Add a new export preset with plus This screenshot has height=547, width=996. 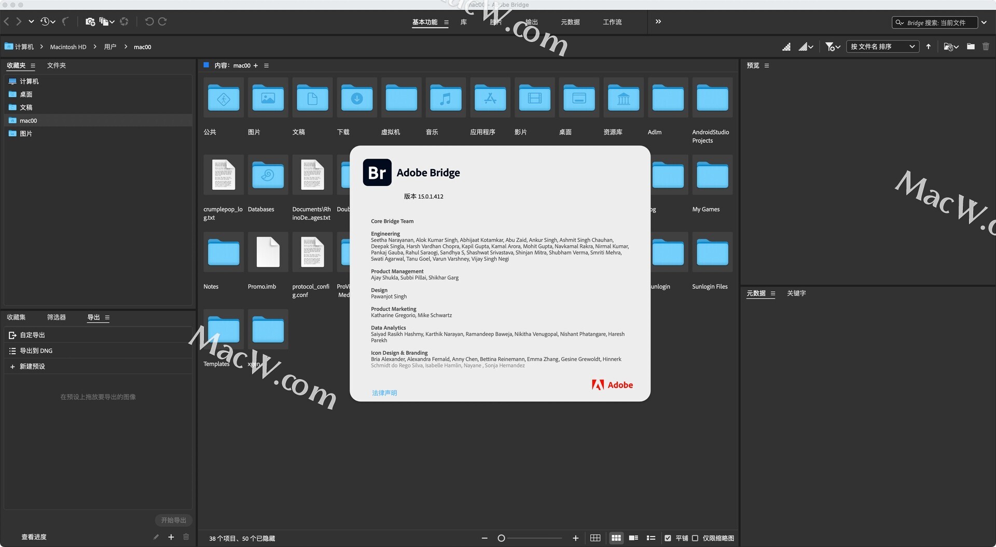171,537
